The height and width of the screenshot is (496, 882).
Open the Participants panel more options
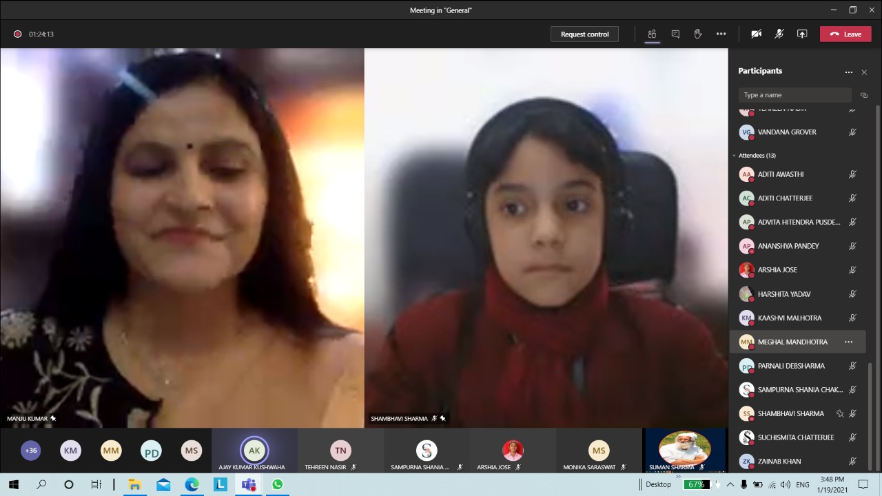848,72
